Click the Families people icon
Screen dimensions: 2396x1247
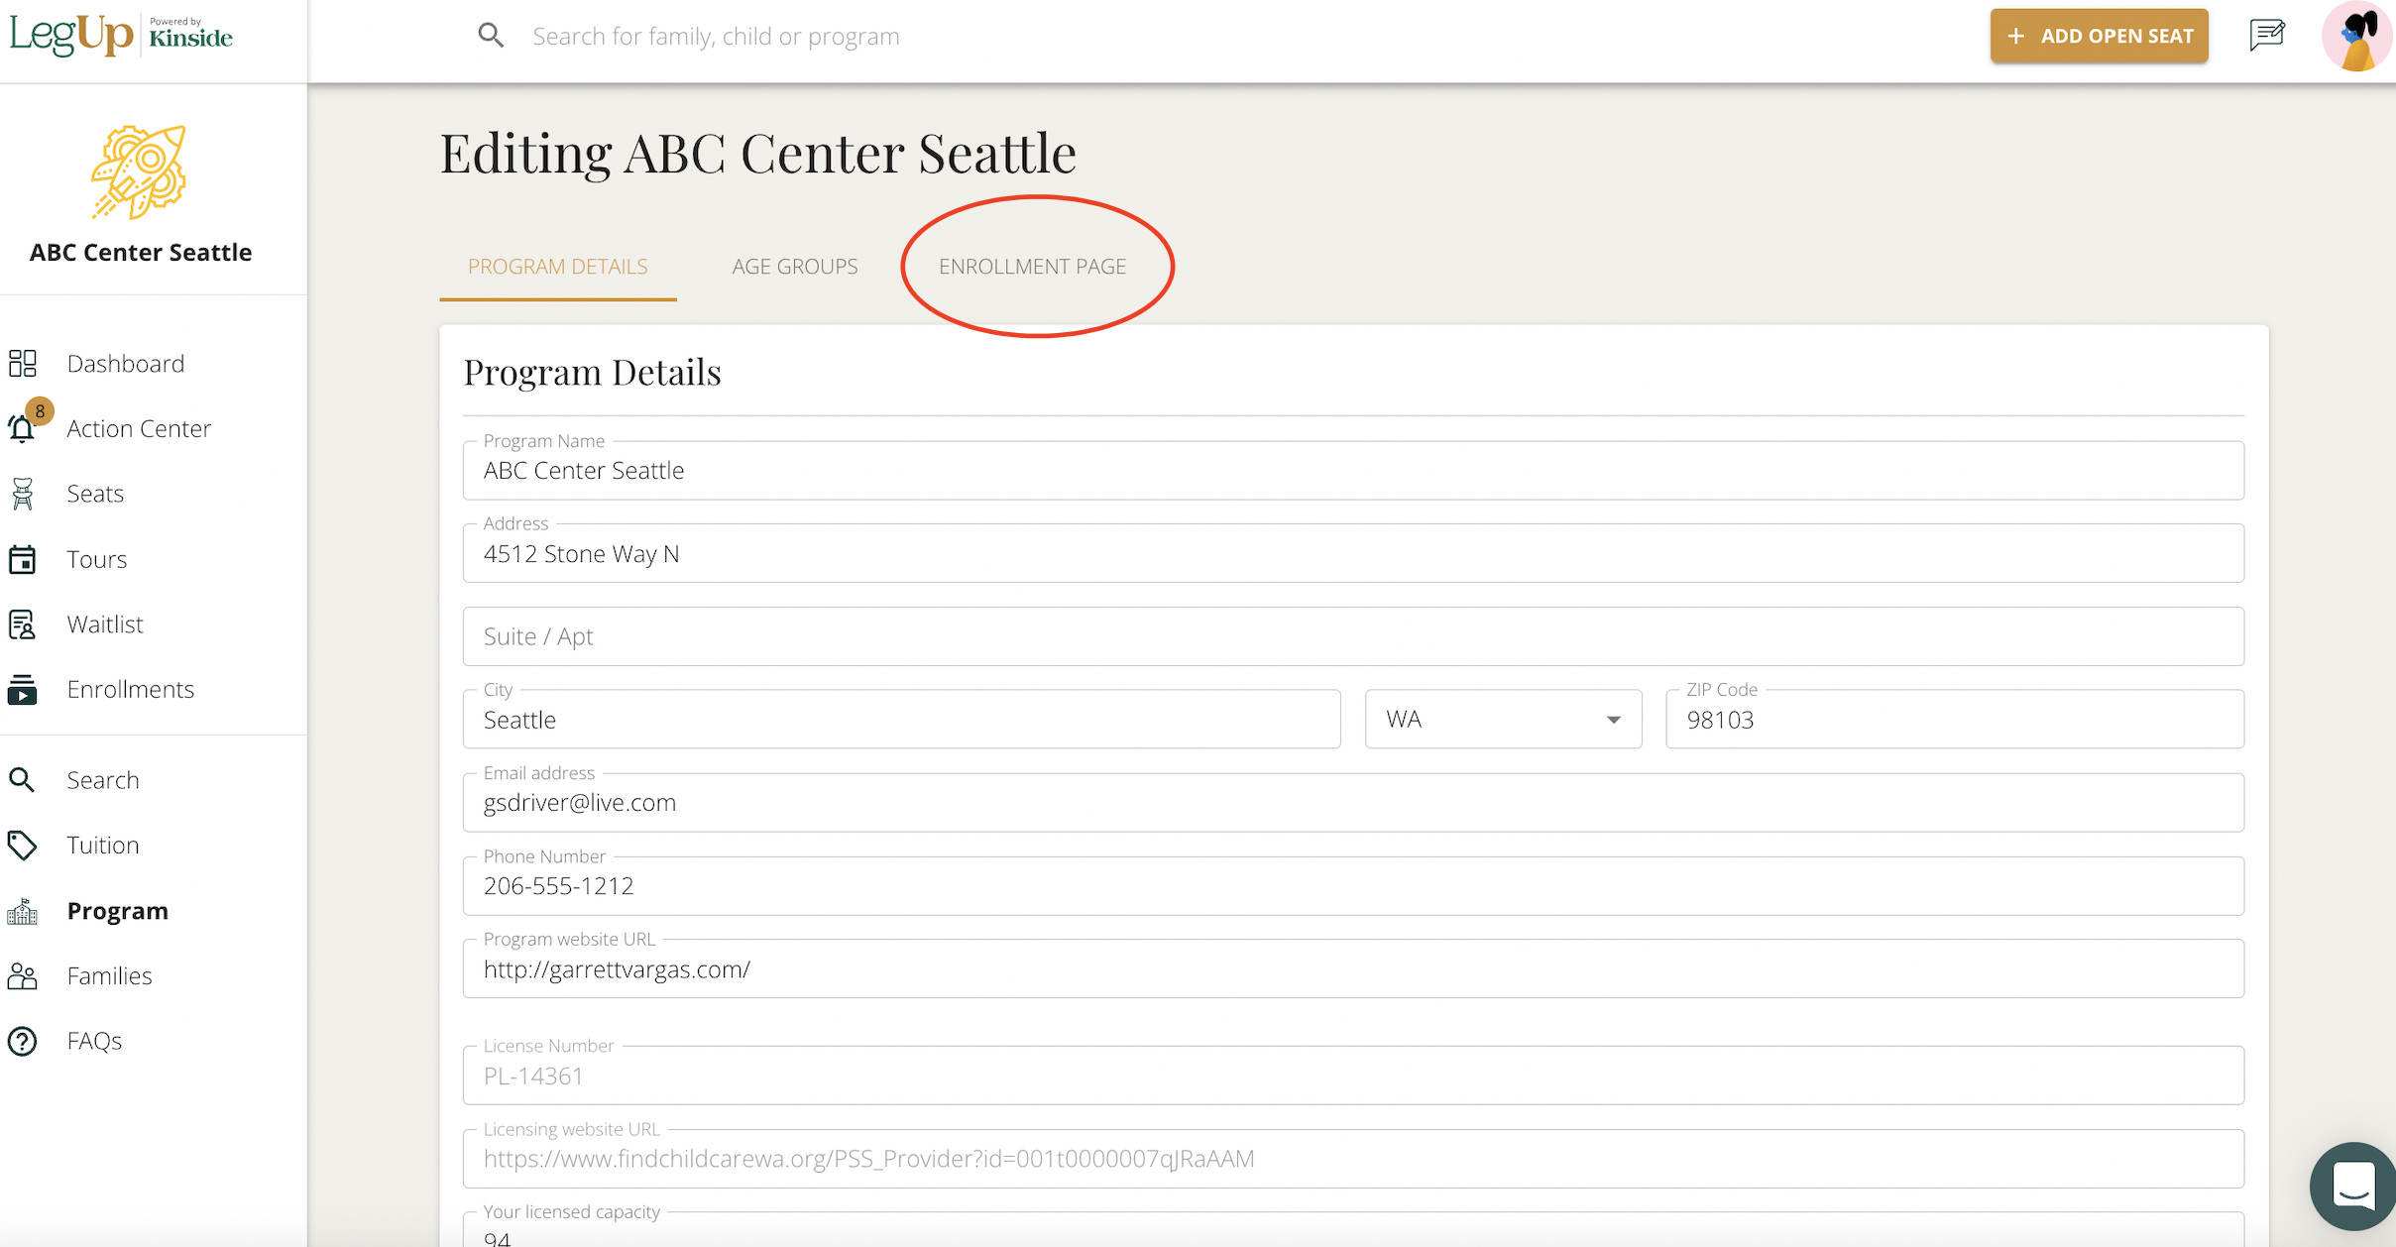pos(23,975)
